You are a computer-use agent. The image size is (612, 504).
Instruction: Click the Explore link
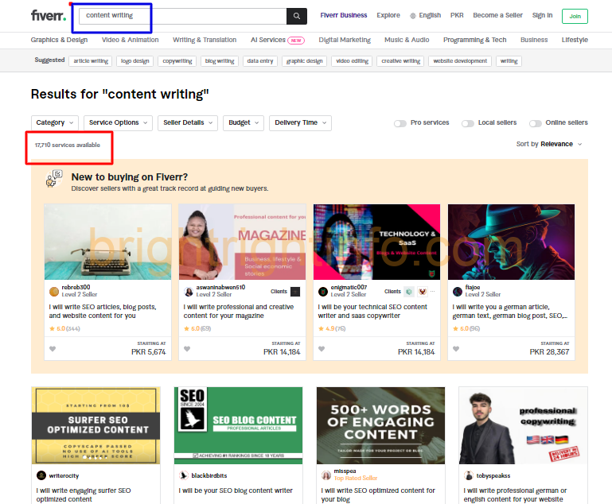pos(388,15)
